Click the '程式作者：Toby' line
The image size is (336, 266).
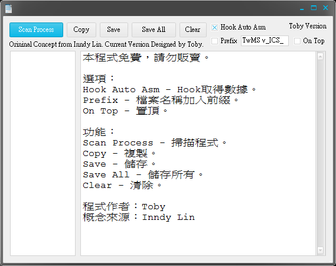(124, 207)
